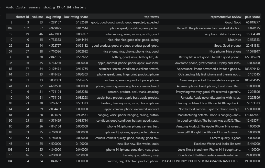Click low_rating_share 0.928571
265x168 pixels.
point(82,115)
